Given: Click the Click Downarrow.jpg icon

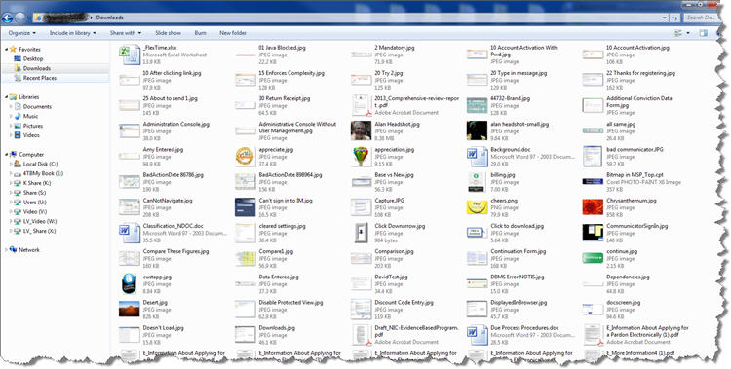Looking at the screenshot, I should point(361,233).
